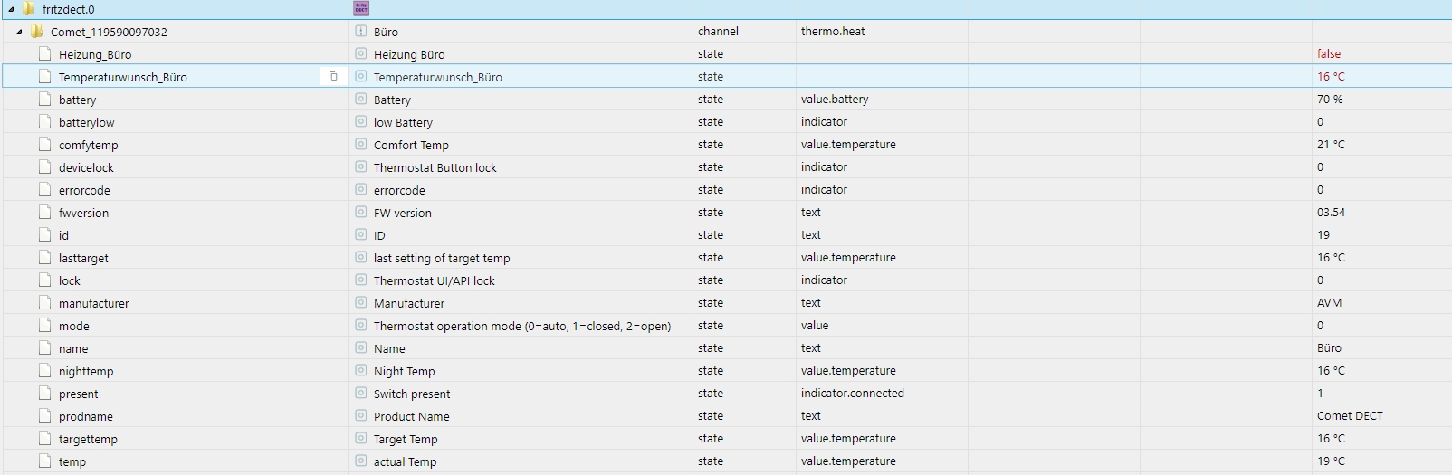Click the copy icon on the Temperaturwunsch_Büro row

(333, 77)
